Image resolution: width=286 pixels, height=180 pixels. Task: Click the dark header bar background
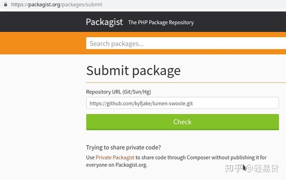coord(42,22)
